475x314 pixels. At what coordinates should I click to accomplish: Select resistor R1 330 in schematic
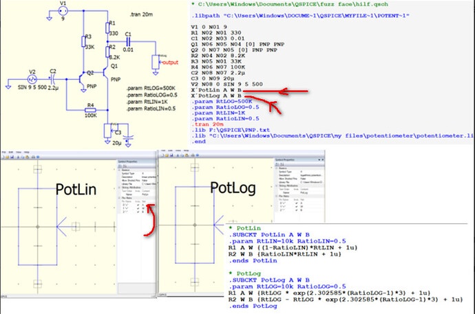point(107,27)
